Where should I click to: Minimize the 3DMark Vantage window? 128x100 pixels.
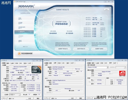click(105, 2)
